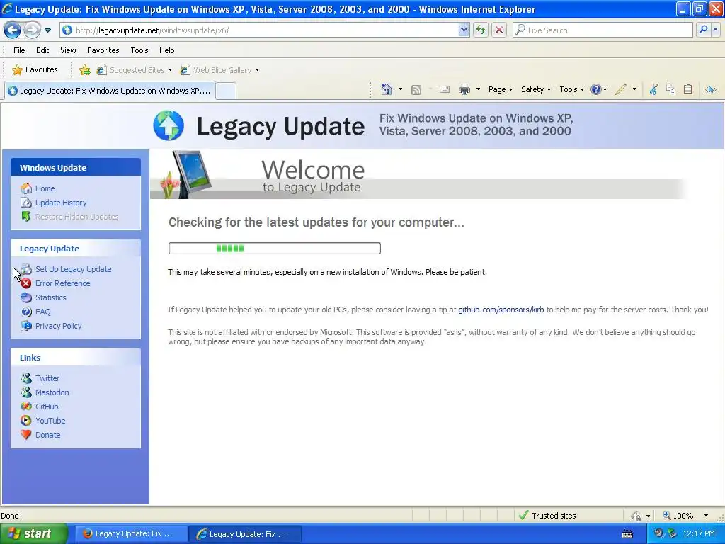This screenshot has height=544, width=725.
Task: Click the Cut scissors toolbar icon
Action: point(653,89)
